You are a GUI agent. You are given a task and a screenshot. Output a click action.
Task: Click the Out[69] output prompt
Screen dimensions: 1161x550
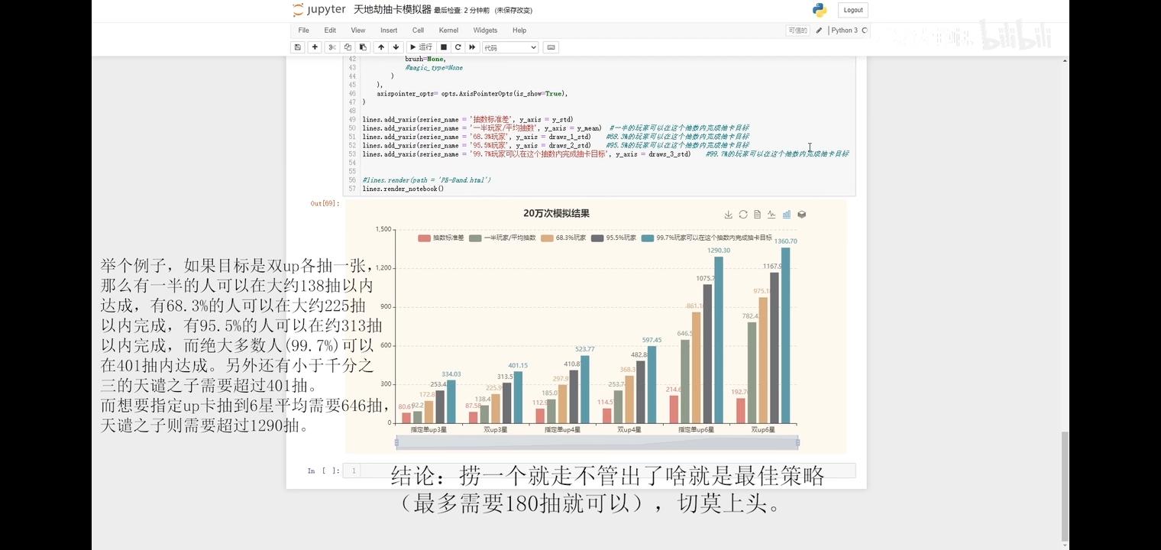325,203
